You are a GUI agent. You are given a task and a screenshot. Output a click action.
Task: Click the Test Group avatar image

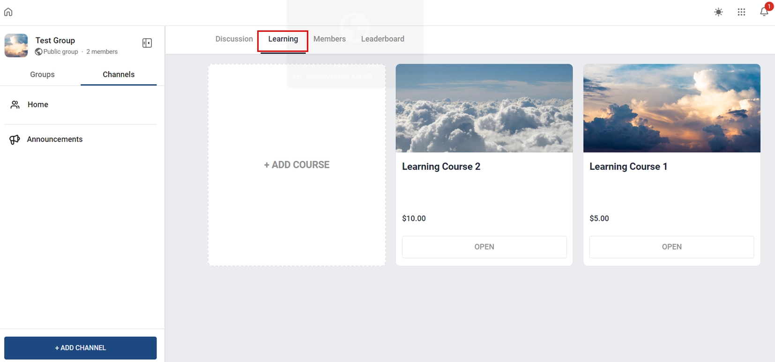pos(16,45)
